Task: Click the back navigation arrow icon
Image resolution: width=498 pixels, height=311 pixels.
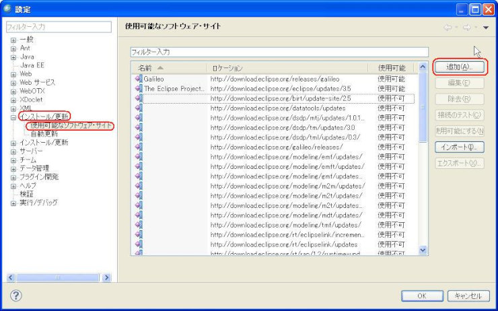Action: (x=448, y=27)
